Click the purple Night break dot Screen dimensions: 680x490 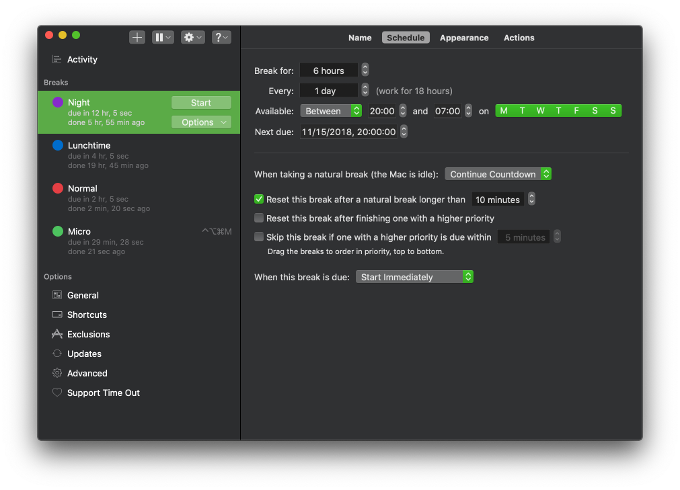point(58,102)
